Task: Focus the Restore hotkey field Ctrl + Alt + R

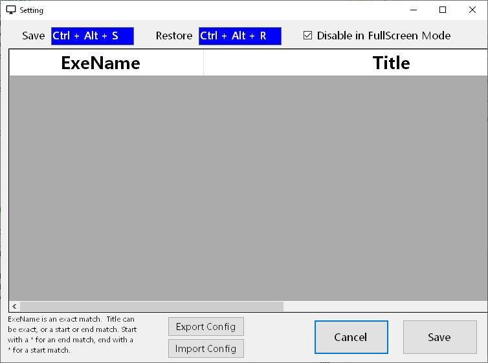Action: click(x=239, y=36)
